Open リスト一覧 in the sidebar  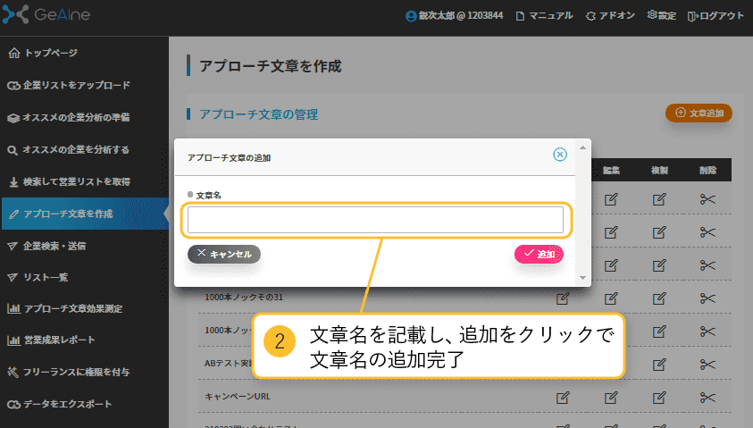(46, 277)
